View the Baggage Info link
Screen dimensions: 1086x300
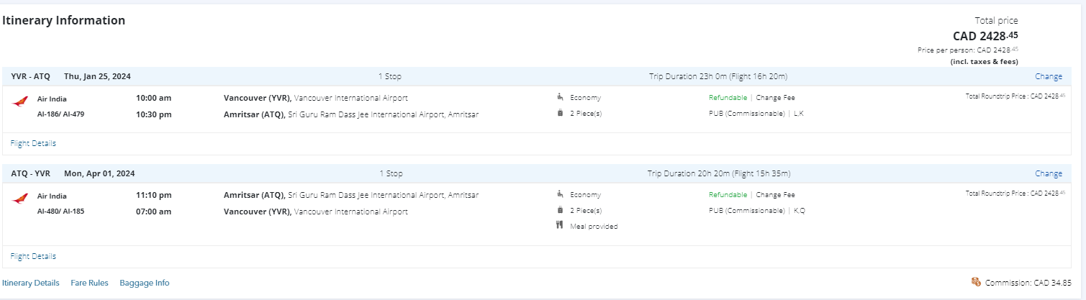click(145, 283)
